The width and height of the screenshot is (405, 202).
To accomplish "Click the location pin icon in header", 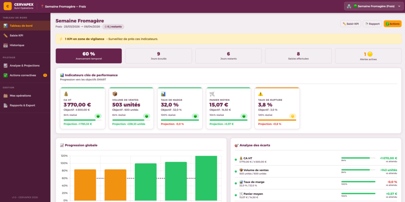I will (x=42, y=6).
